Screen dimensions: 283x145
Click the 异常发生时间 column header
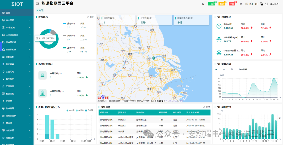tap(192, 113)
